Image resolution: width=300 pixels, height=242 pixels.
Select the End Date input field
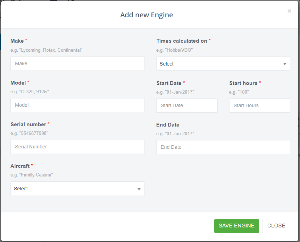pos(223,147)
